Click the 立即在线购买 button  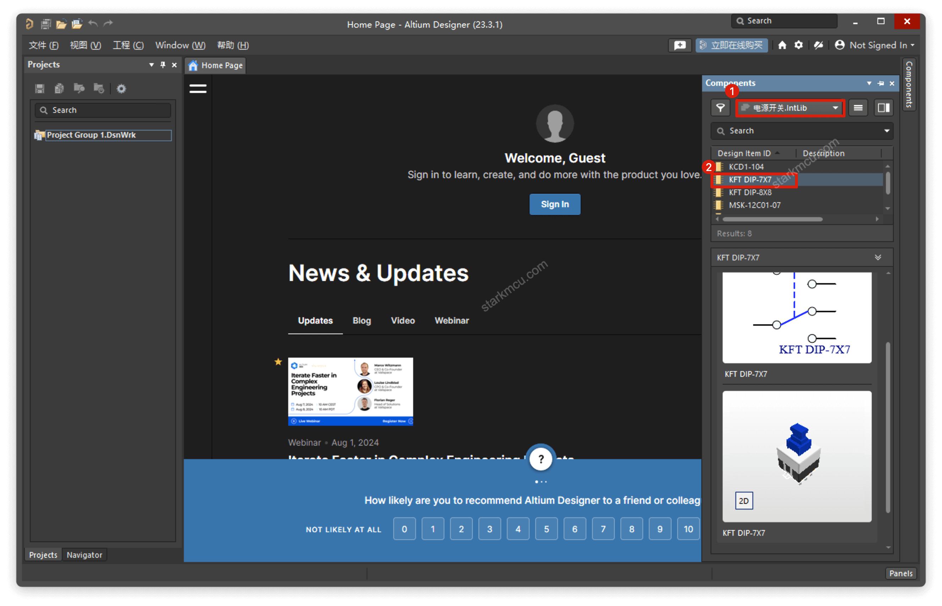pyautogui.click(x=732, y=45)
